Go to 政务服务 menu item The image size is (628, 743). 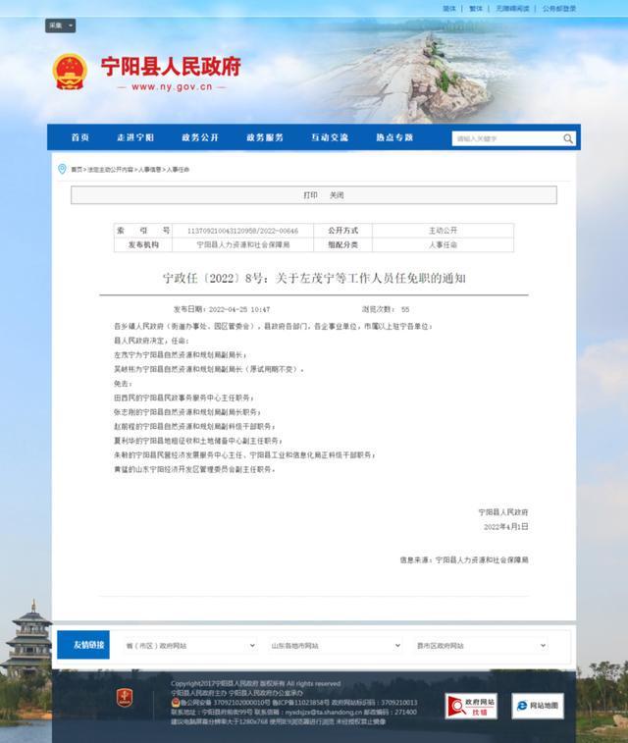[x=265, y=137]
